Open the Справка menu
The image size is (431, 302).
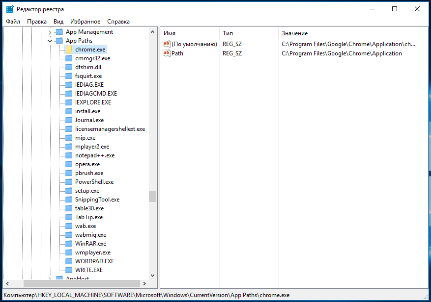click(118, 22)
